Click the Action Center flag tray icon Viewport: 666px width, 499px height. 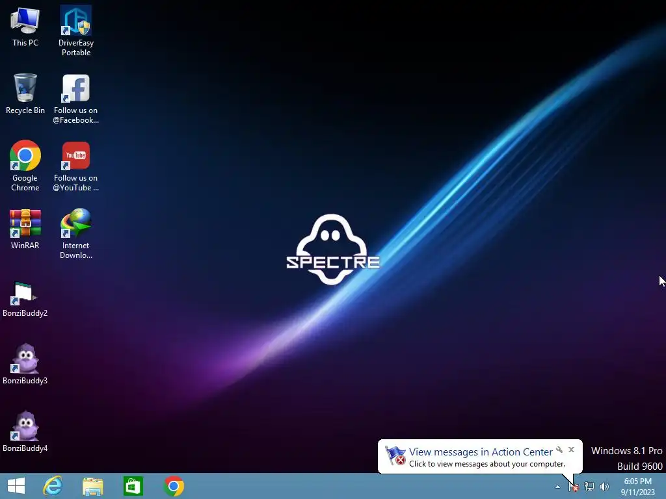pos(574,487)
